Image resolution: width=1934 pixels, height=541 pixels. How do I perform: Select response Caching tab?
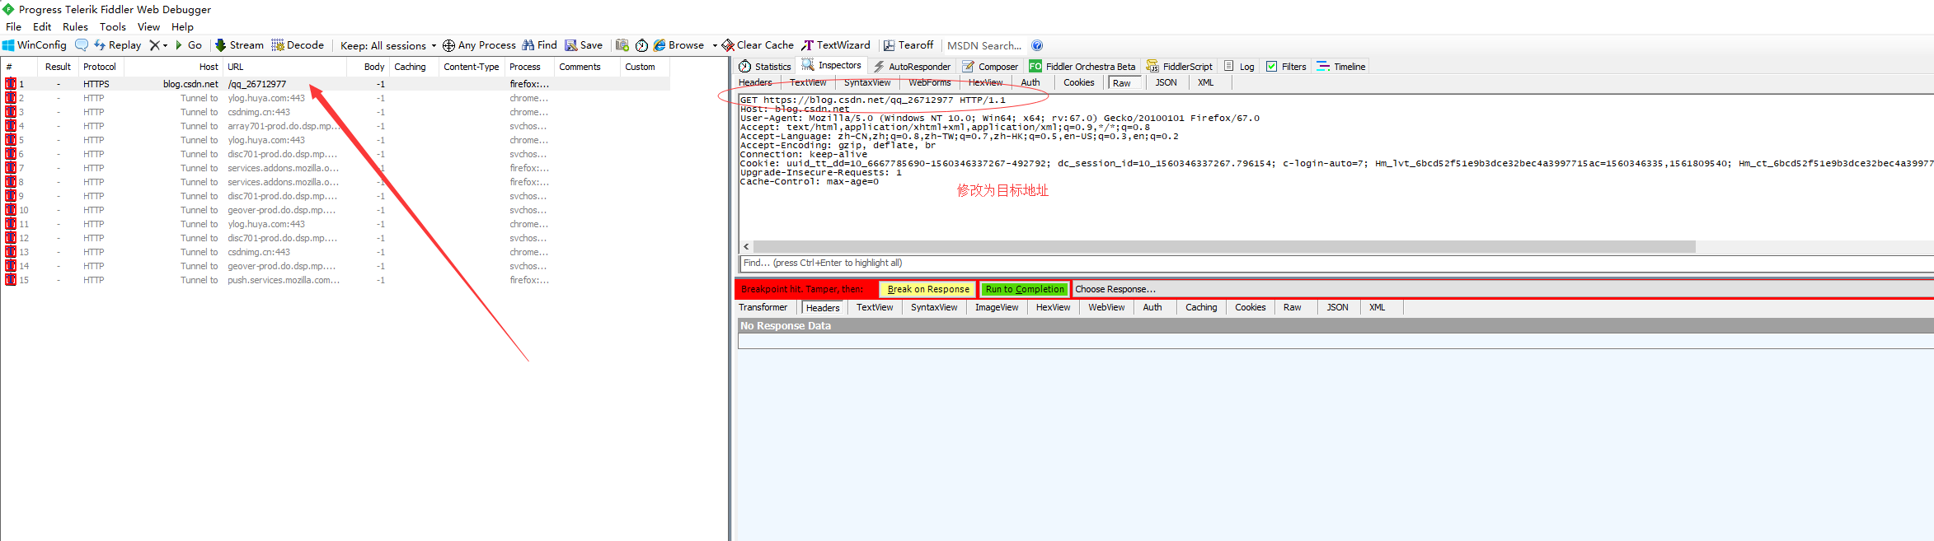(x=1201, y=307)
